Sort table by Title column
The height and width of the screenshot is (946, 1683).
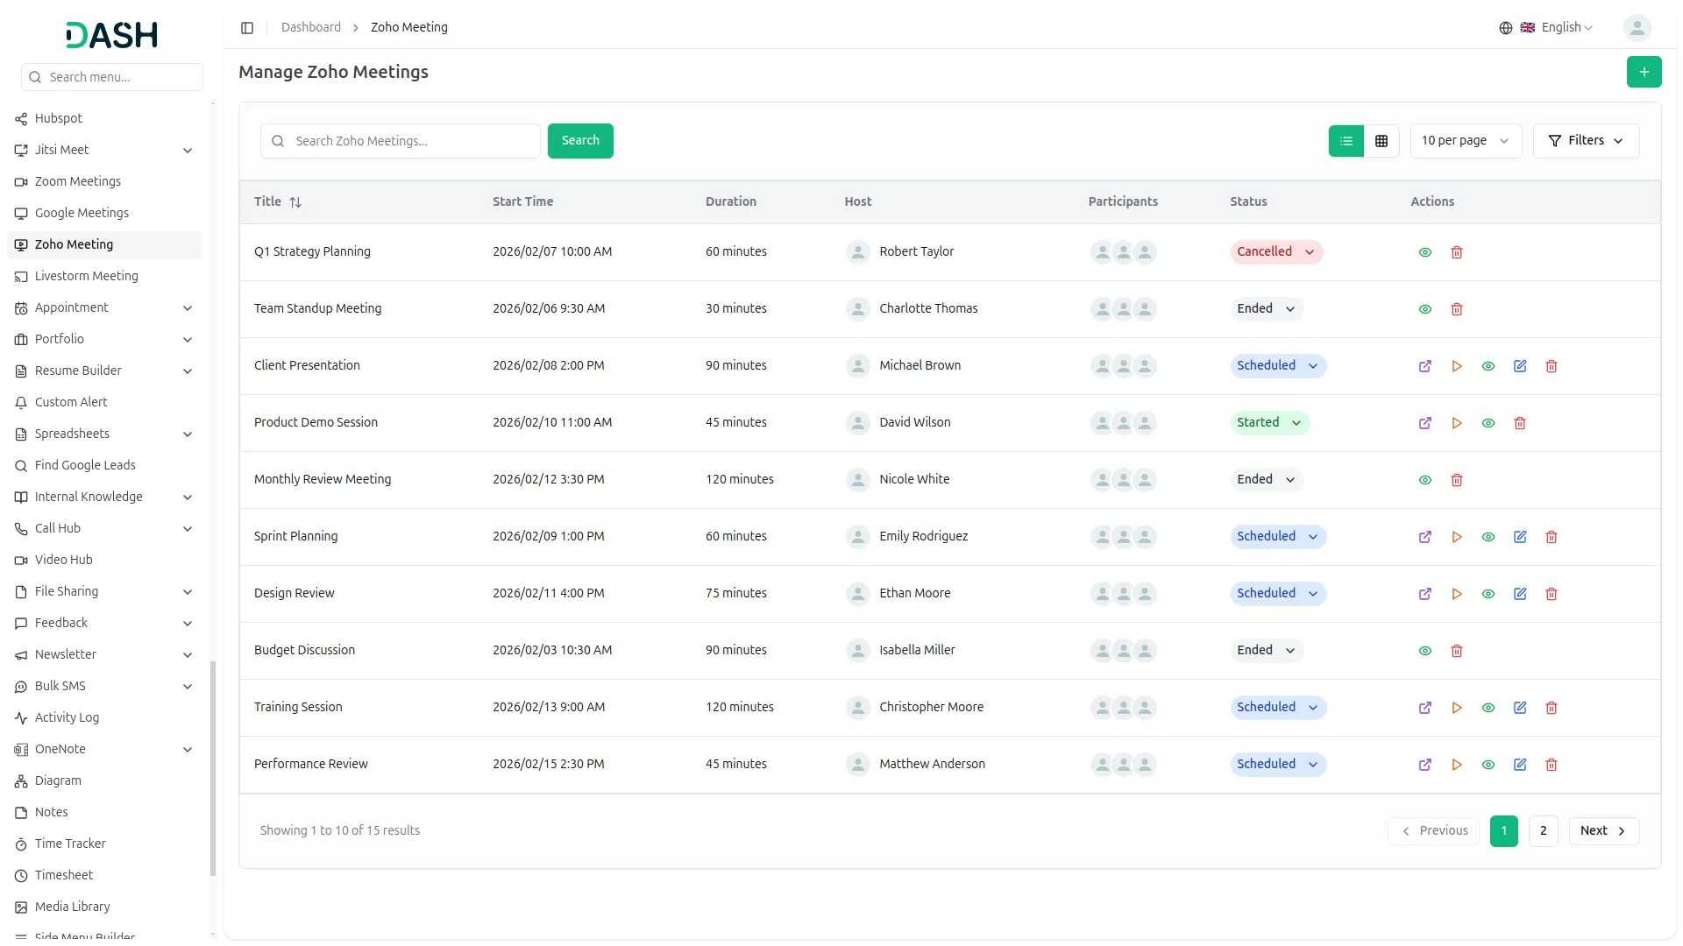tap(295, 202)
